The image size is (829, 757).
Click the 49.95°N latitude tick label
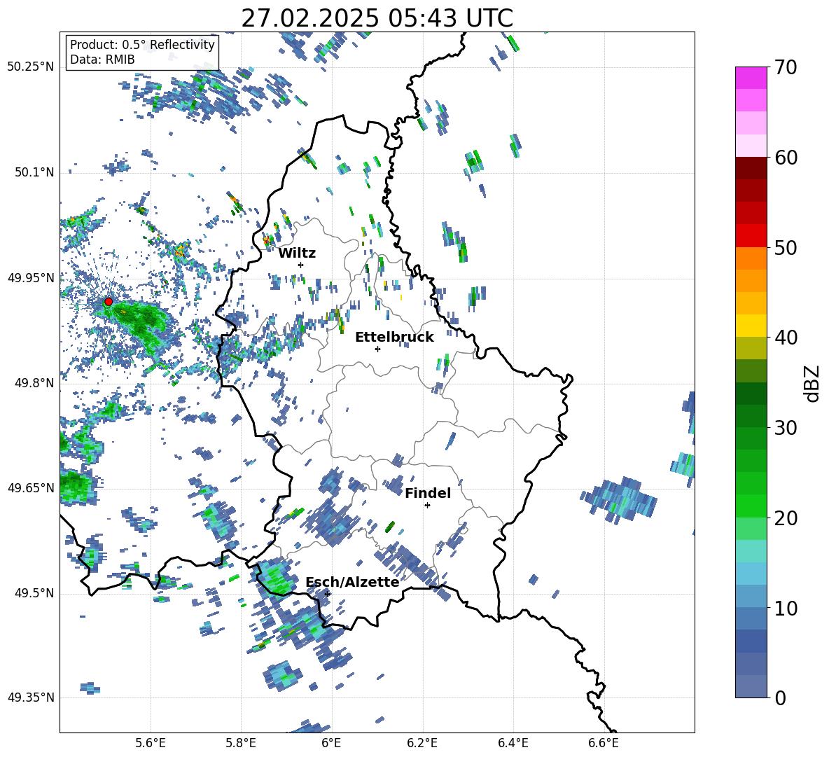pos(31,277)
